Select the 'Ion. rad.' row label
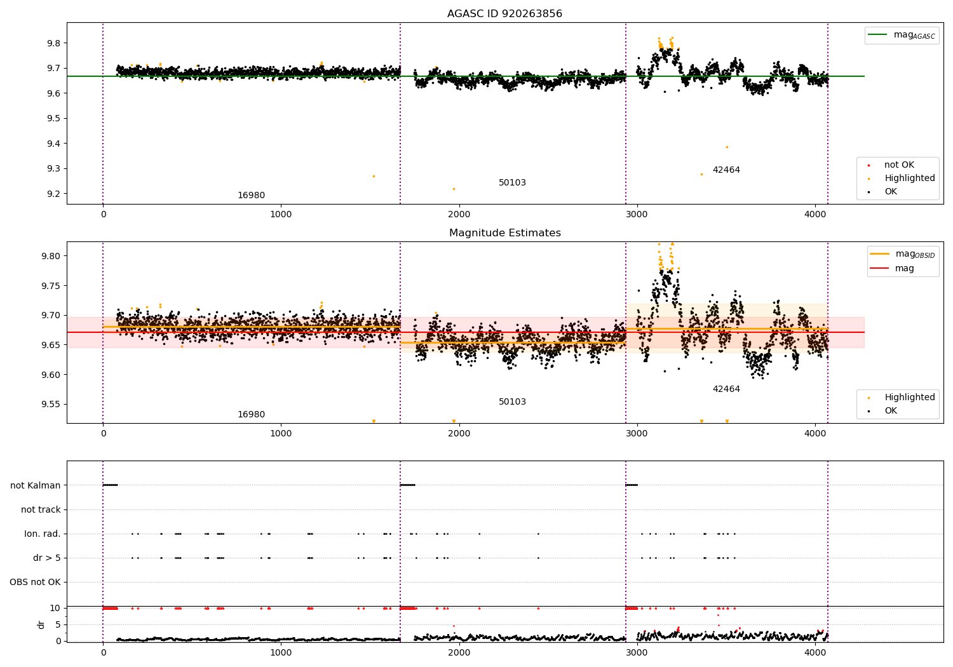The height and width of the screenshot is (667, 953). point(43,534)
